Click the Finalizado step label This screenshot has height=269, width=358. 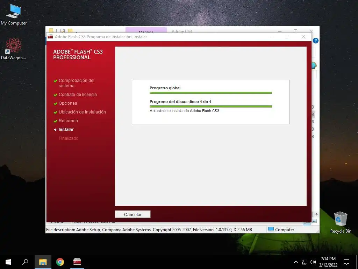tap(68, 138)
